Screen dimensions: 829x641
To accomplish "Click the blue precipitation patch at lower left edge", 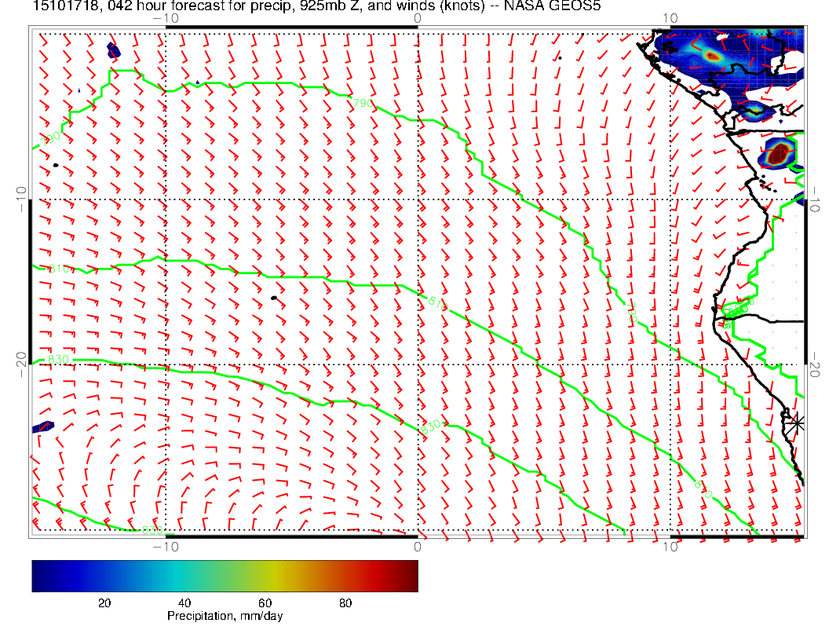I will pos(42,428).
